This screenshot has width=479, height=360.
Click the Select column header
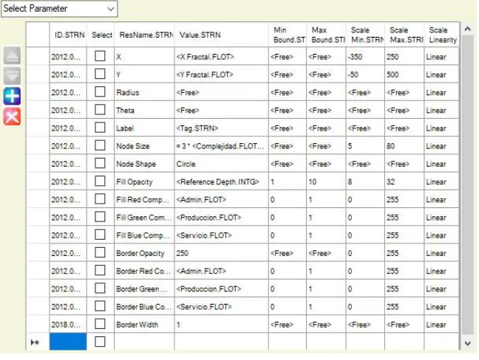[101, 35]
